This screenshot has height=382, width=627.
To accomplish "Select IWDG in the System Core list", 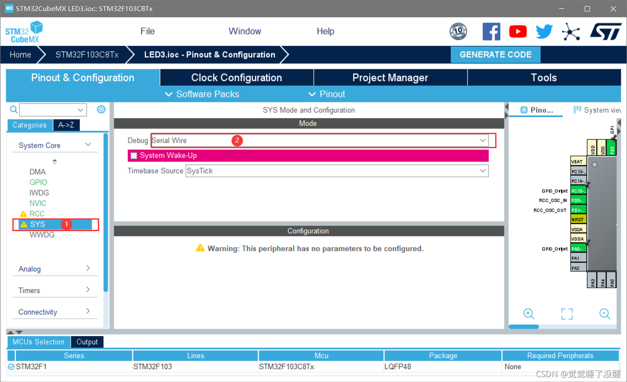I will 39,193.
